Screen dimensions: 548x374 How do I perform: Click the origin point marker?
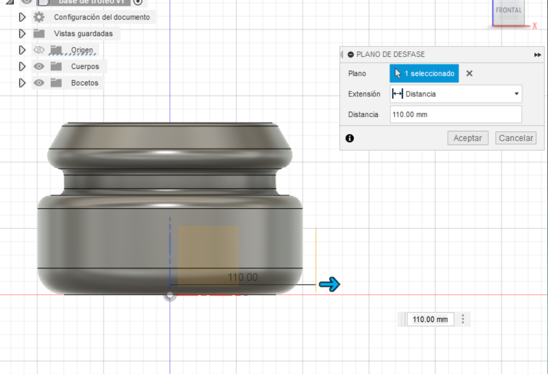pyautogui.click(x=170, y=295)
